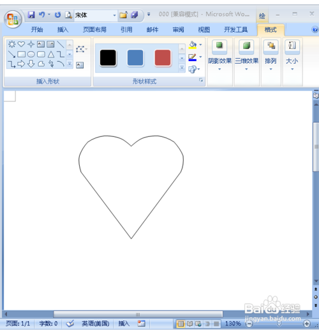This screenshot has height=330, width=319.
Task: Apply the blue shape style swatch
Action: coord(135,58)
